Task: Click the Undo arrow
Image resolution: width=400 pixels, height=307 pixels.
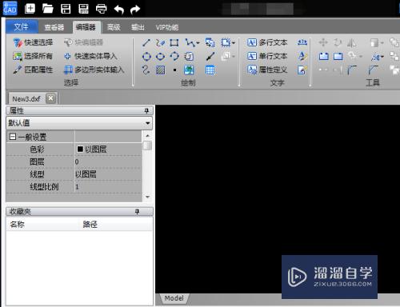Action: click(119, 10)
